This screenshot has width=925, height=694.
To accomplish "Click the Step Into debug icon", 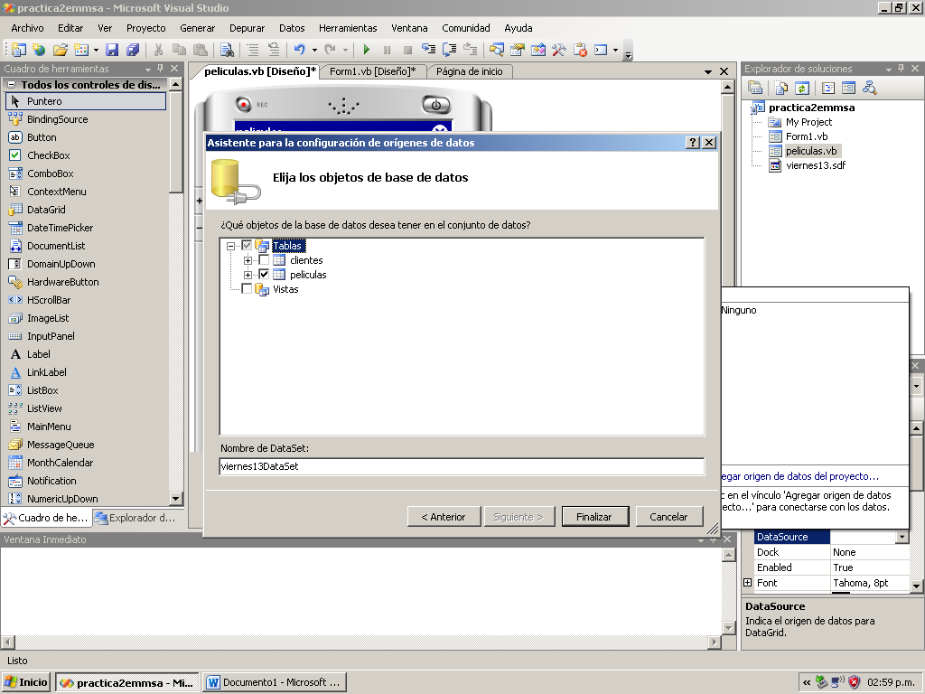I will (429, 51).
